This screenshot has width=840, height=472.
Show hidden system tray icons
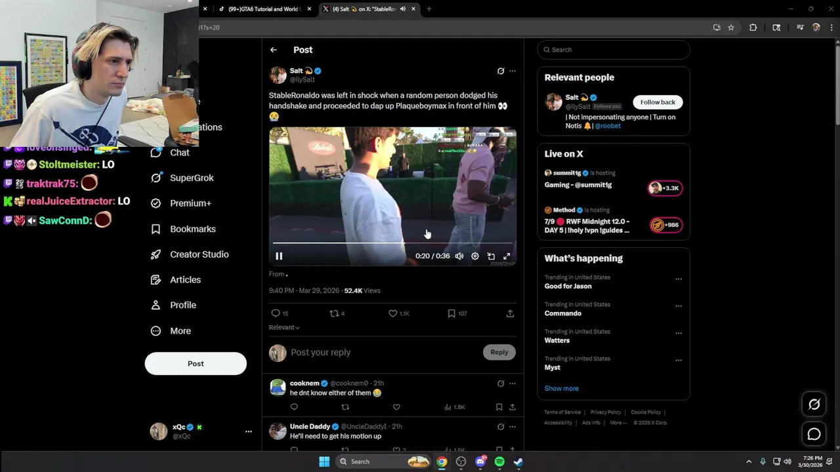pyautogui.click(x=749, y=462)
